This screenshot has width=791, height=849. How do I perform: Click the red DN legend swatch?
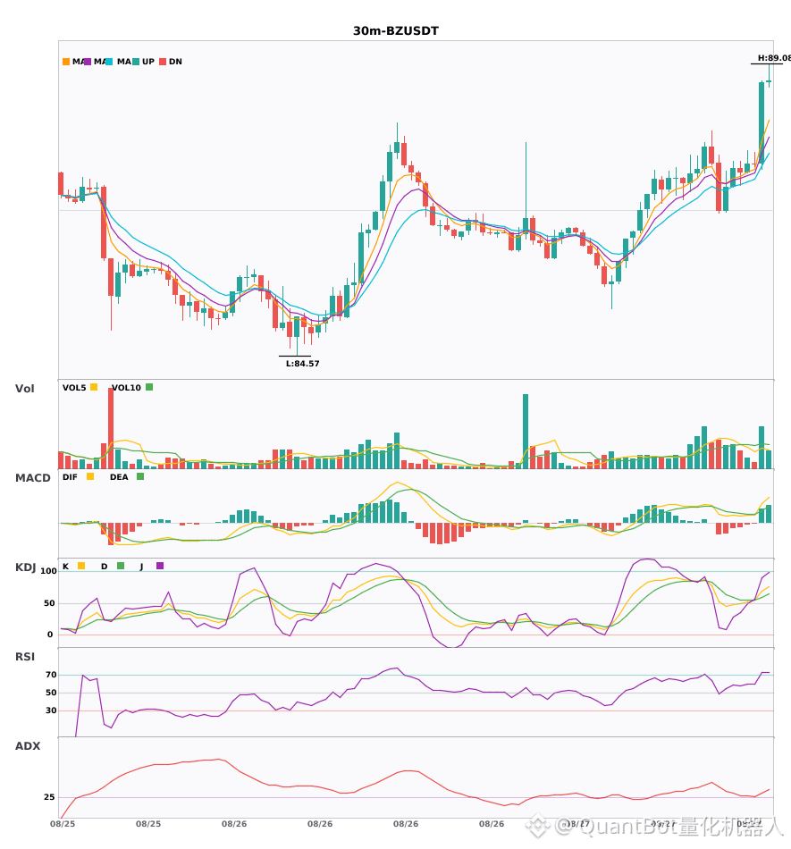[163, 62]
